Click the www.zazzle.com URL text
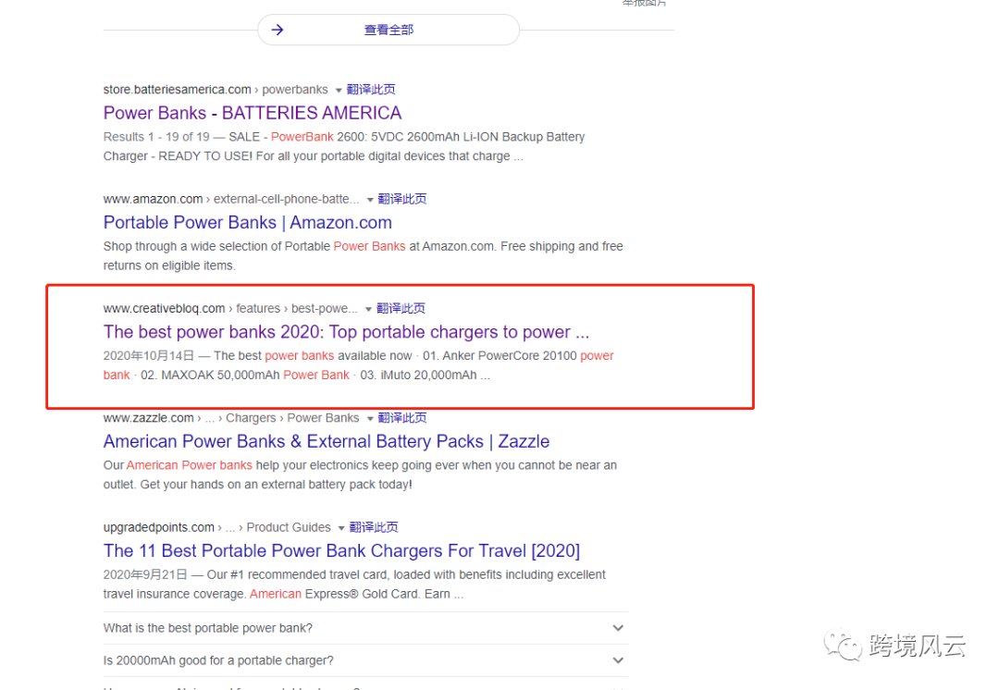 (x=148, y=419)
